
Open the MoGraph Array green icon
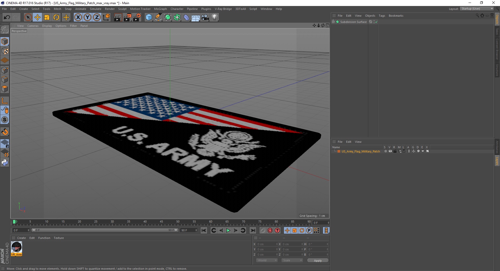[177, 17]
